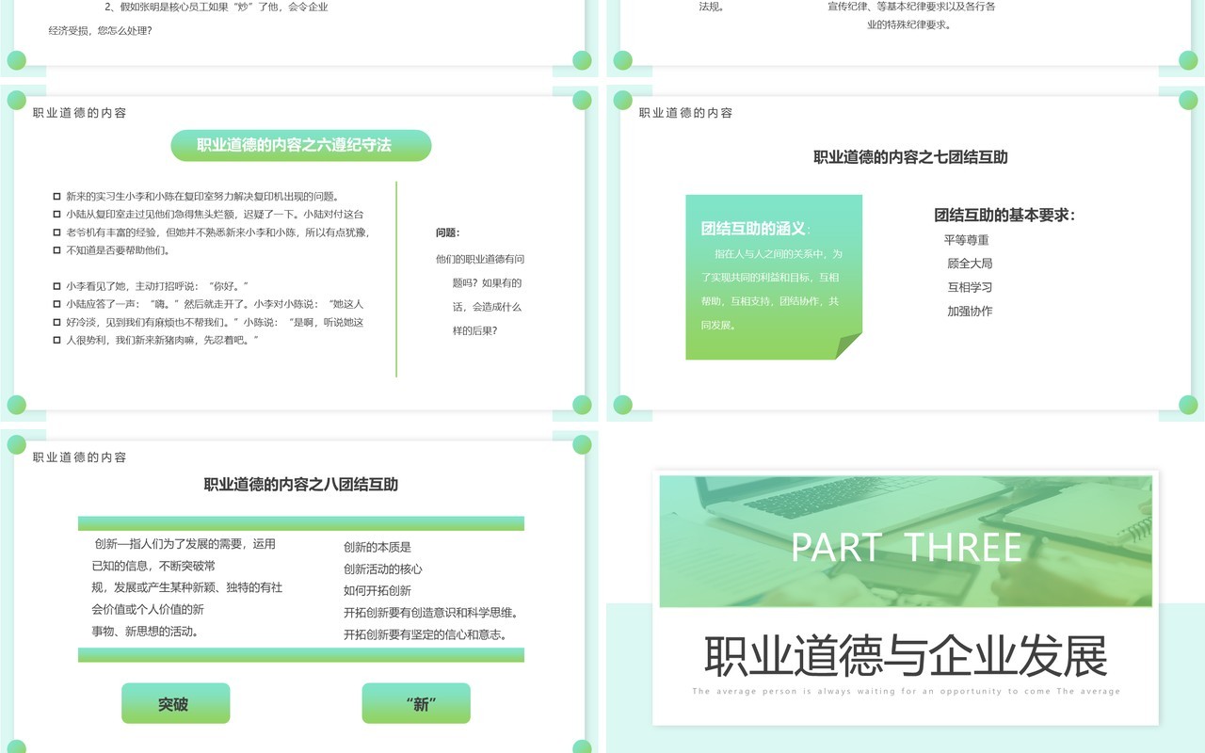Viewport: 1205px width, 753px height.
Task: Select the line starting 创新—指人们为了发展的需要
Action: click(185, 544)
